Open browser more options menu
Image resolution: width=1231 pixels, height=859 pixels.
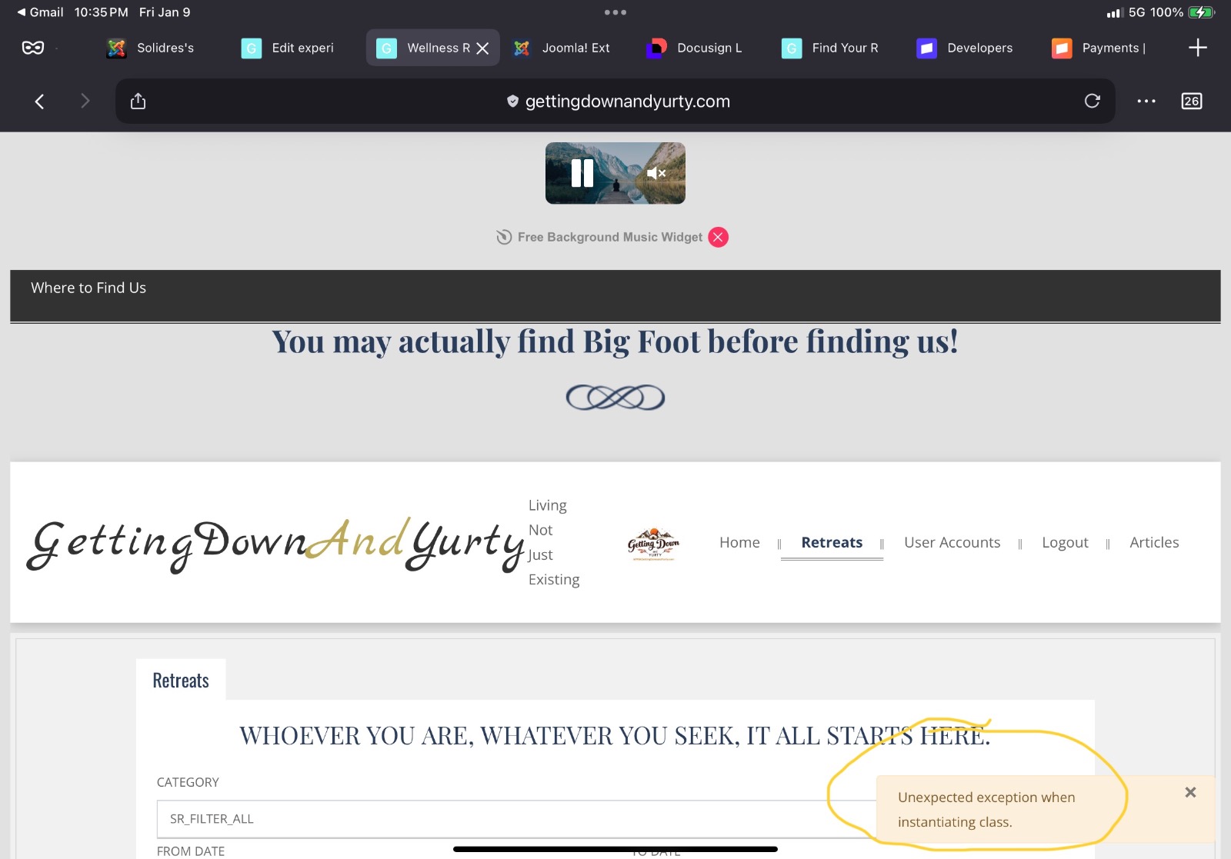[1146, 101]
